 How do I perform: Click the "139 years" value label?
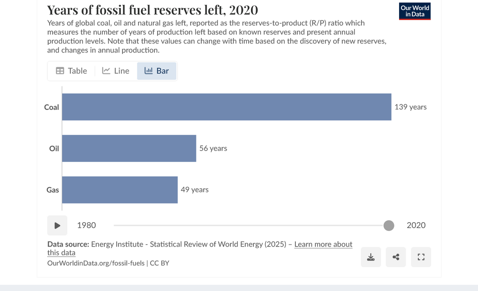tap(410, 107)
